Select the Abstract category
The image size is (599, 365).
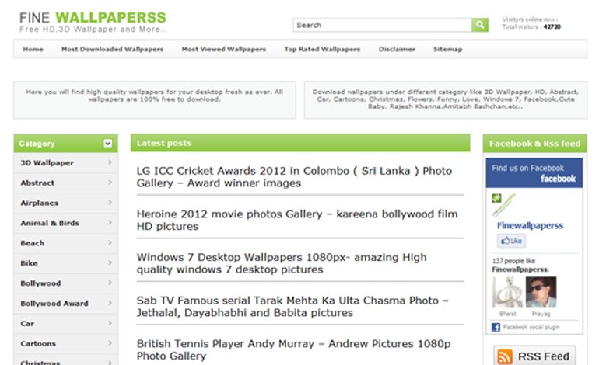pos(37,182)
